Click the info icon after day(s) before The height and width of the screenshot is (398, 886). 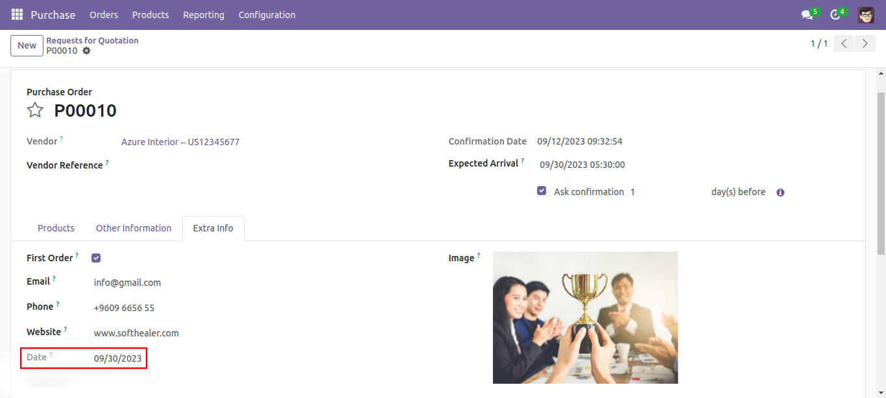pyautogui.click(x=780, y=193)
